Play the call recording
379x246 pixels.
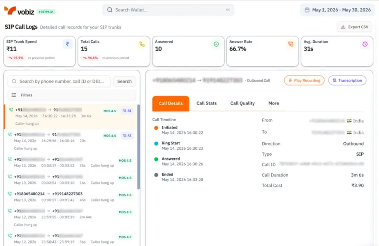[x=304, y=80]
